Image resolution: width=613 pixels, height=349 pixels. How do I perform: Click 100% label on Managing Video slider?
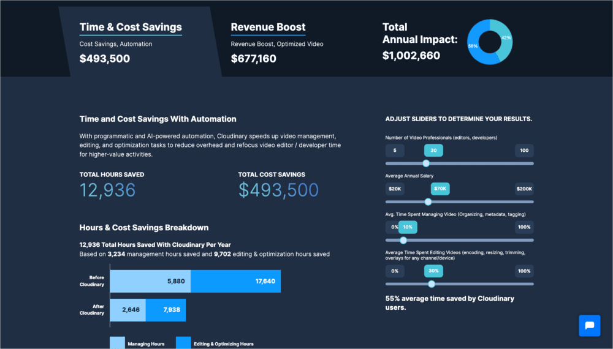[x=524, y=227]
